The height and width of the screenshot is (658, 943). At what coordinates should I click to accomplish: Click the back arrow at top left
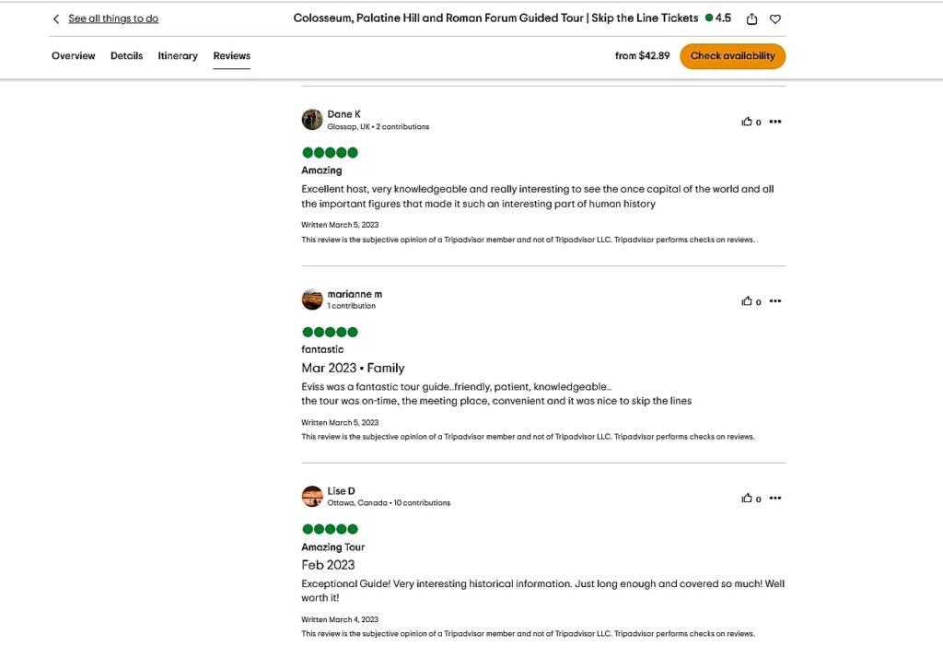(x=55, y=18)
